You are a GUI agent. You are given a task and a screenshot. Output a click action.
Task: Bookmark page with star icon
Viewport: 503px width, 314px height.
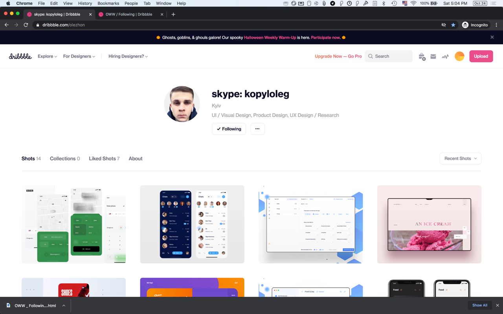pos(453,25)
